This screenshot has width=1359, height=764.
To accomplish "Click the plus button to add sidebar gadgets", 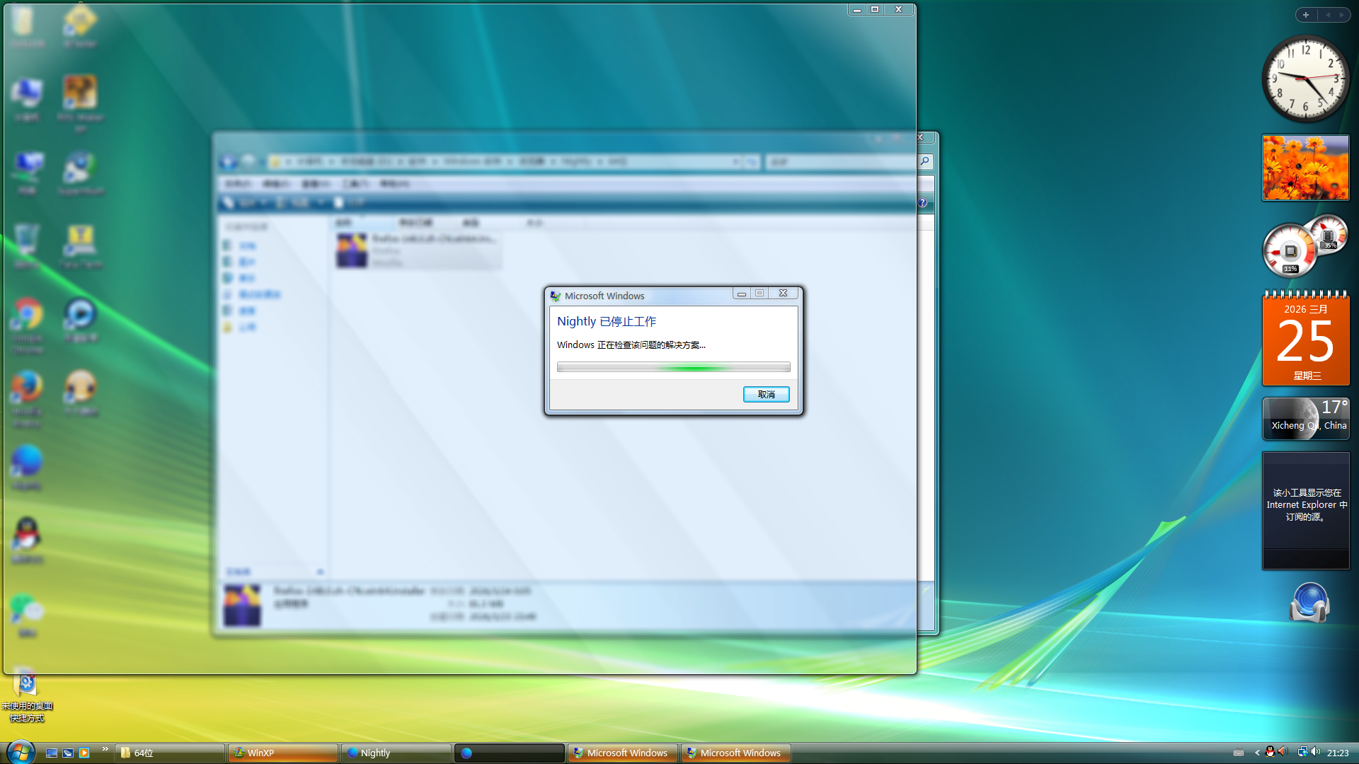I will (1306, 15).
